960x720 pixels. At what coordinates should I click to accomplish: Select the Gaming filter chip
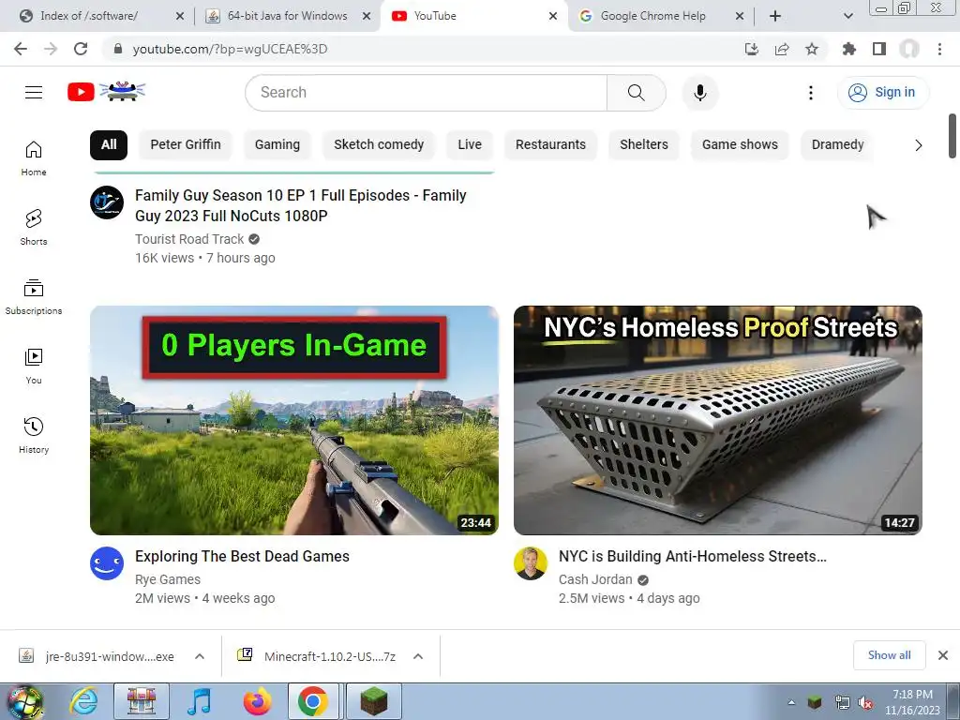(x=277, y=145)
